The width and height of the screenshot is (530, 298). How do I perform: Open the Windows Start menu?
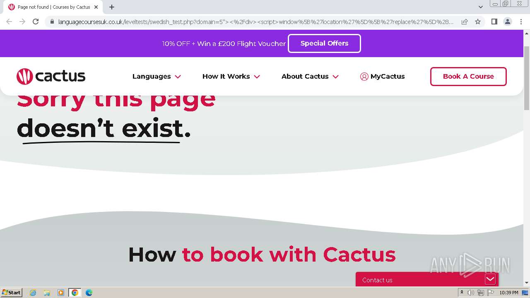click(11, 293)
